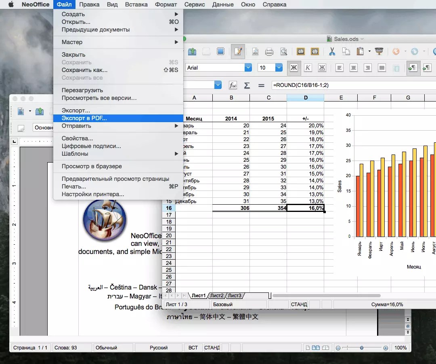The image size is (436, 364).
Task: Center align text in Calc
Action: 354,68
